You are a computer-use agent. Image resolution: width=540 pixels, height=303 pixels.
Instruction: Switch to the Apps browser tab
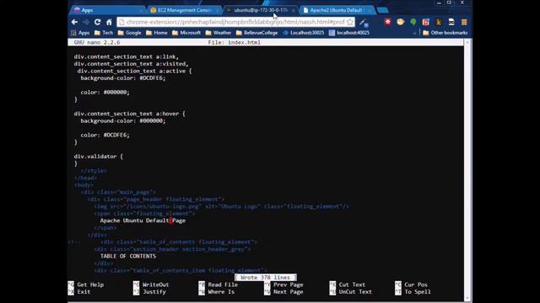click(x=107, y=10)
